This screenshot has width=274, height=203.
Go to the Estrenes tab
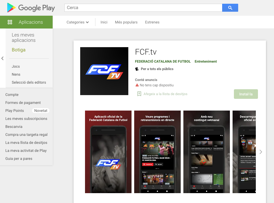pos(152,22)
